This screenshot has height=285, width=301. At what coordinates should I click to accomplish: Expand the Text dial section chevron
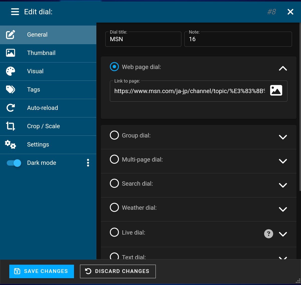click(x=283, y=258)
